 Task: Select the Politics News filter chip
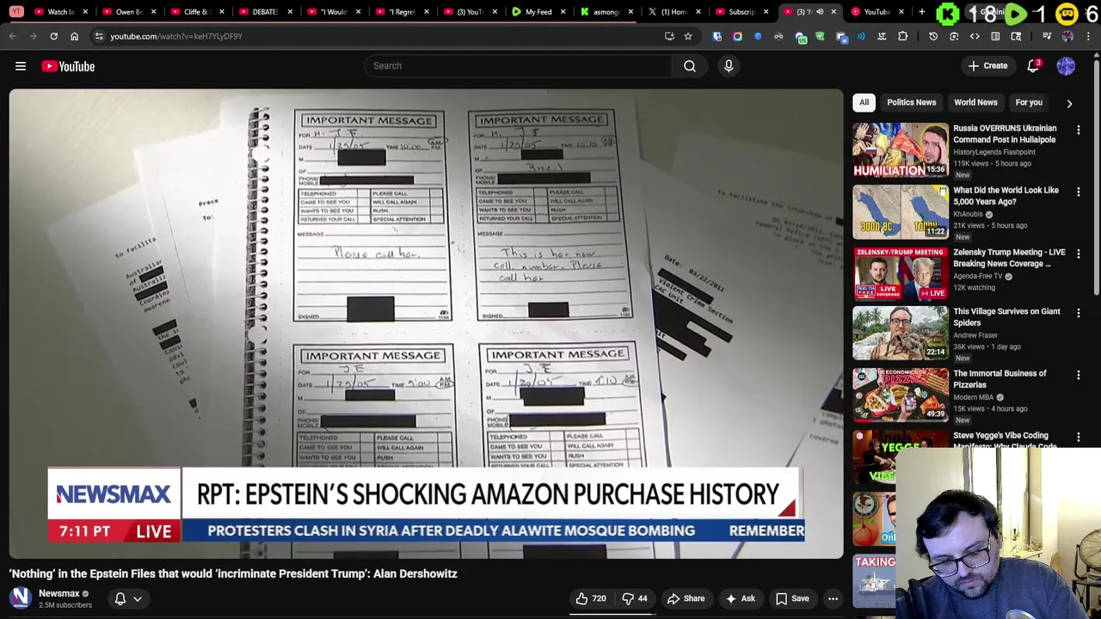(x=911, y=102)
